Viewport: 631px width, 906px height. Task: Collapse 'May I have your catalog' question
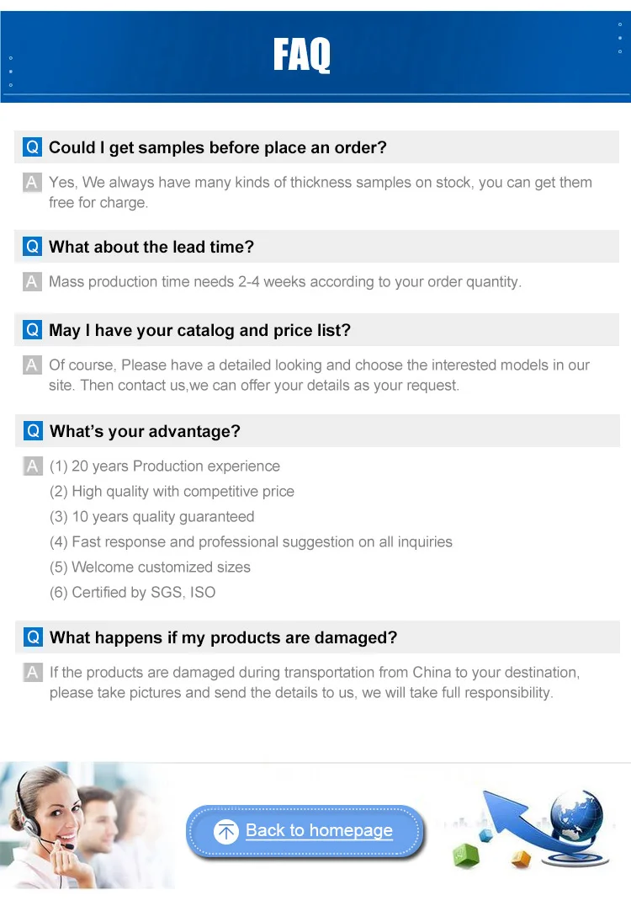[199, 330]
